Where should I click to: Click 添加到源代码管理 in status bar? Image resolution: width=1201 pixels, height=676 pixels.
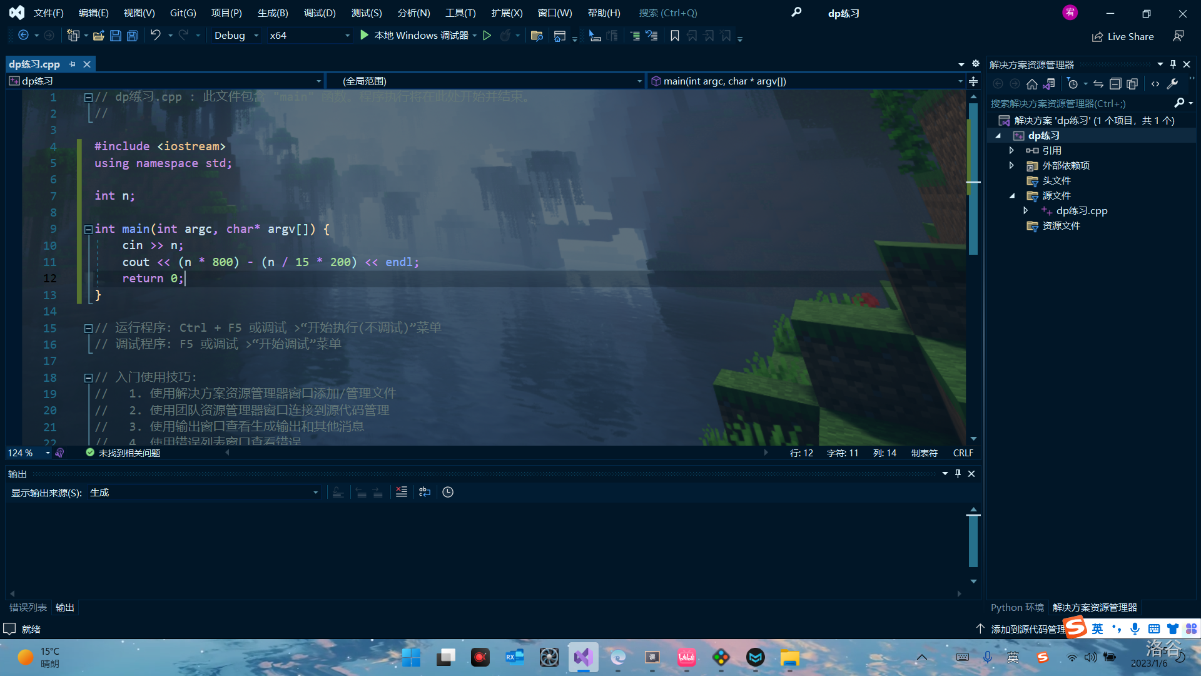tap(1027, 629)
